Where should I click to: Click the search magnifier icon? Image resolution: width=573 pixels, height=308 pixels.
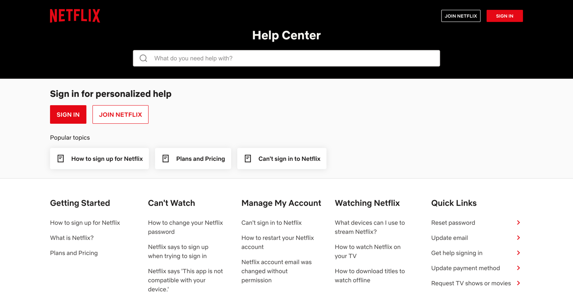pyautogui.click(x=143, y=58)
